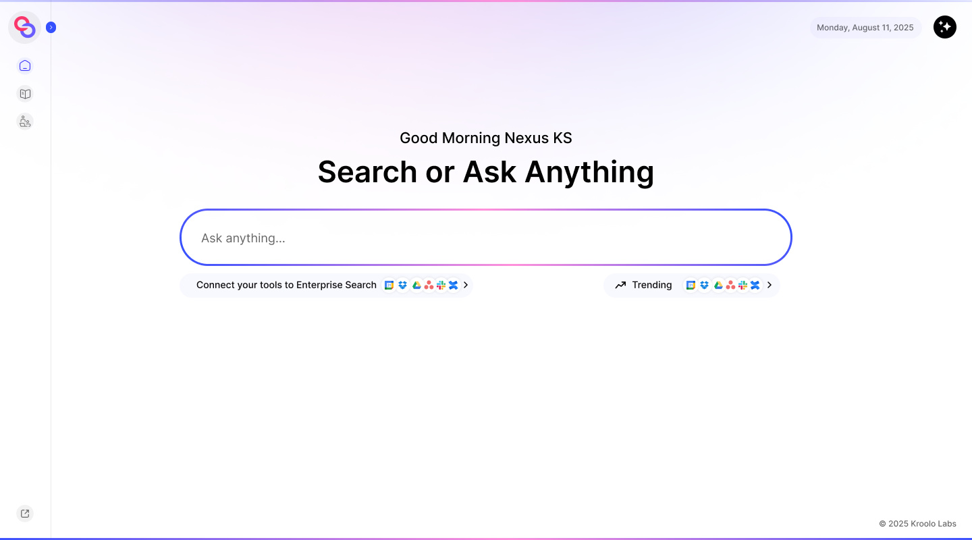Image resolution: width=972 pixels, height=540 pixels.
Task: Open the open-book icon in the sidebar
Action: click(x=25, y=94)
